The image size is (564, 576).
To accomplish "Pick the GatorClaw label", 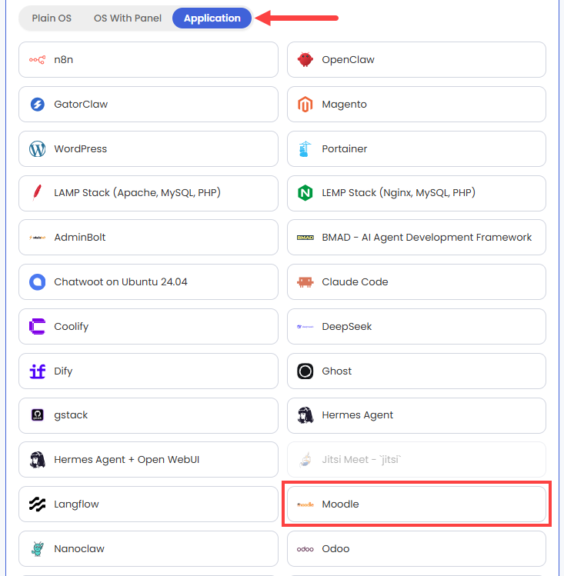I will pos(81,105).
